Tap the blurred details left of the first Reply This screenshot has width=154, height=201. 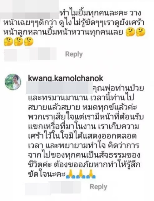[30, 54]
